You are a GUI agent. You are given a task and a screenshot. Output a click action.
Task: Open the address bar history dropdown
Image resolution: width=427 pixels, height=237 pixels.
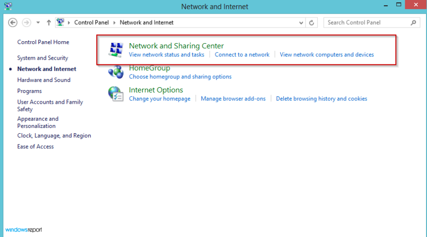pyautogui.click(x=301, y=23)
